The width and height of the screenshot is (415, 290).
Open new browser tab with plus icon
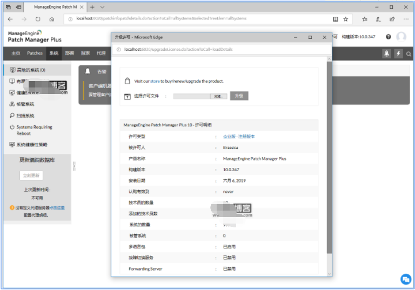click(92, 7)
